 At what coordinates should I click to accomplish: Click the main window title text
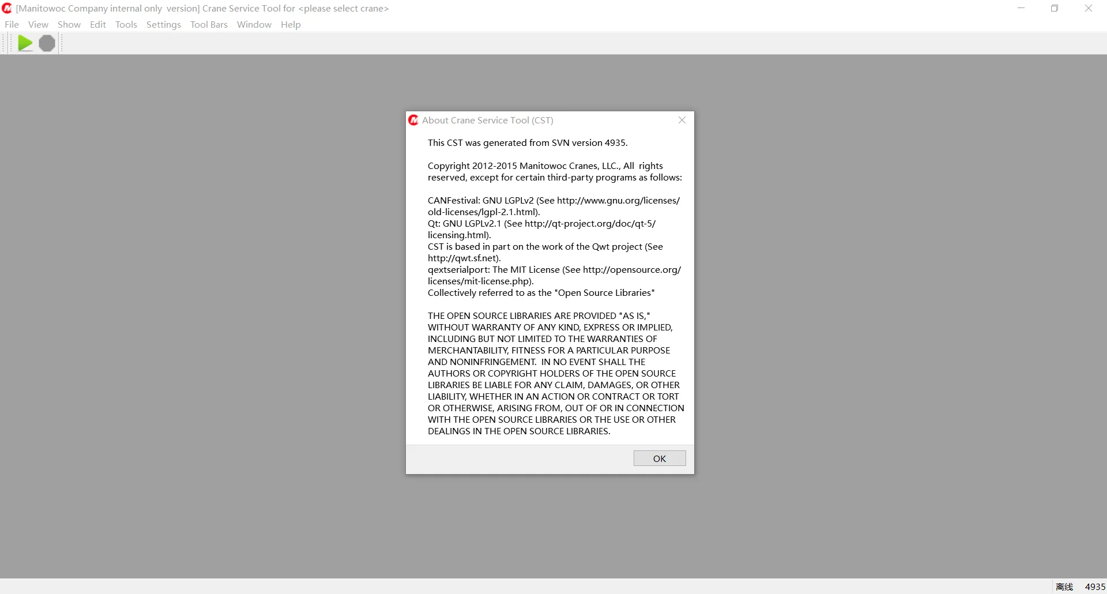(x=202, y=9)
